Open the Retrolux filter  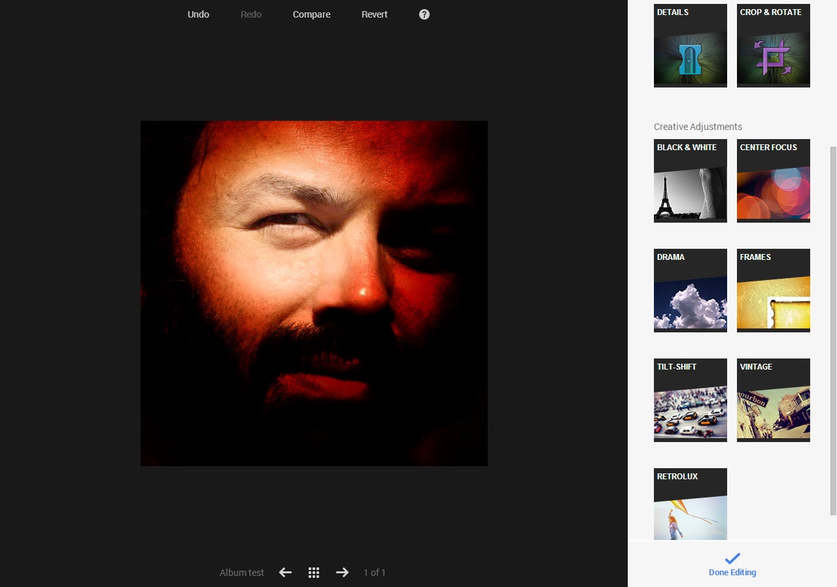tap(690, 504)
